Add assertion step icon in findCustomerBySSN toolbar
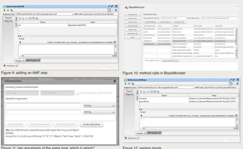The width and height of the screenshot is (243, 149). coord(11,10)
